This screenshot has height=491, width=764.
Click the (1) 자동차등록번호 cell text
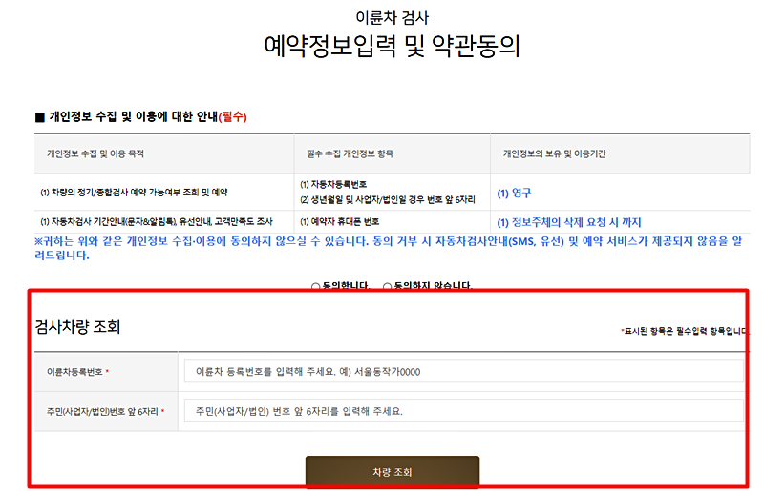pyautogui.click(x=333, y=184)
